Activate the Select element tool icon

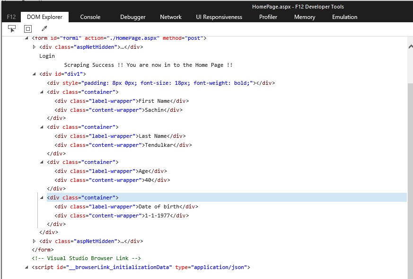pos(12,29)
